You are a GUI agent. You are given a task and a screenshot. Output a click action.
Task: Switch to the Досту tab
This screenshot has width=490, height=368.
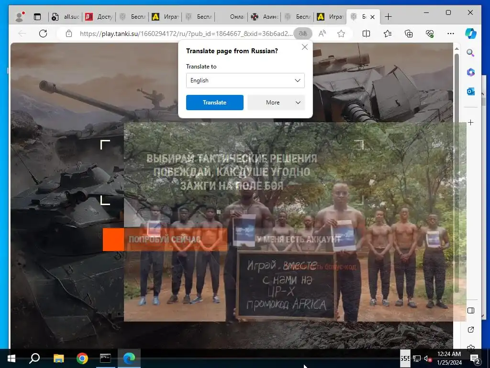point(99,17)
